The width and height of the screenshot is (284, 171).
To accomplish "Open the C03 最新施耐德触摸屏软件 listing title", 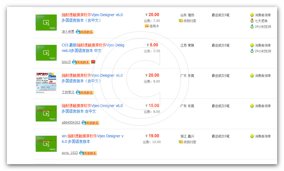I will point(93,48).
